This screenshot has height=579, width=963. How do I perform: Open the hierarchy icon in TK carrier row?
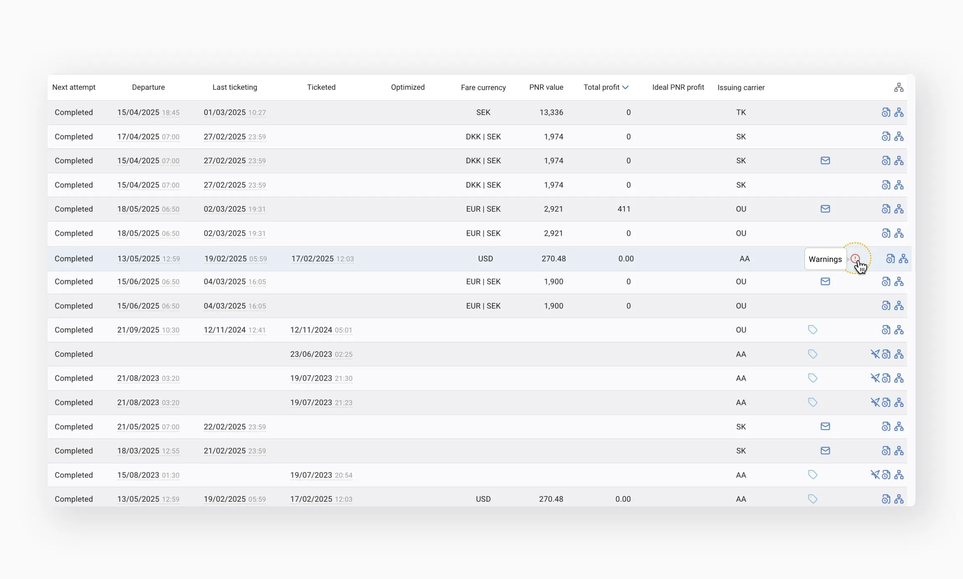point(899,112)
